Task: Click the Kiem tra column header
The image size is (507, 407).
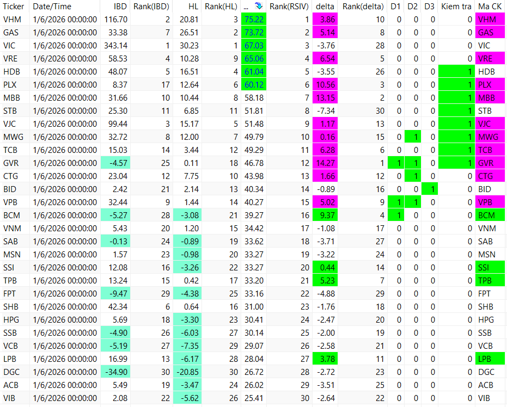Action: pos(456,7)
